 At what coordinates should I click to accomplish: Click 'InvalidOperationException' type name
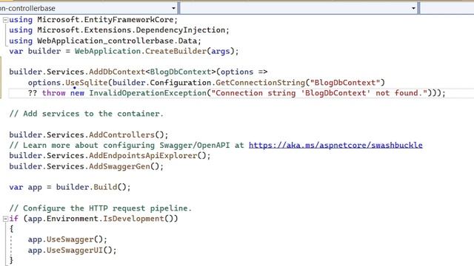(147, 93)
